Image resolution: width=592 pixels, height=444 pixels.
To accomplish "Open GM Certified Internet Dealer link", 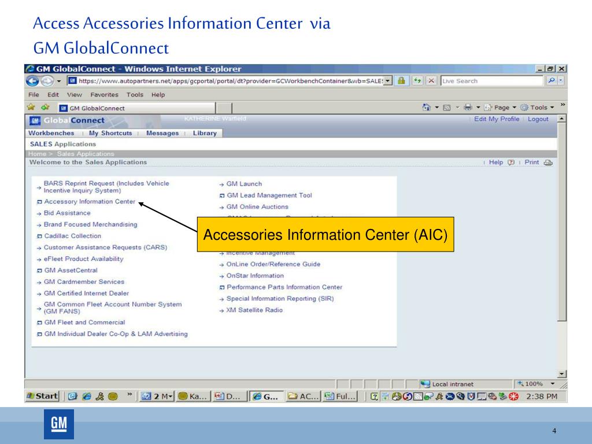I will 86,293.
